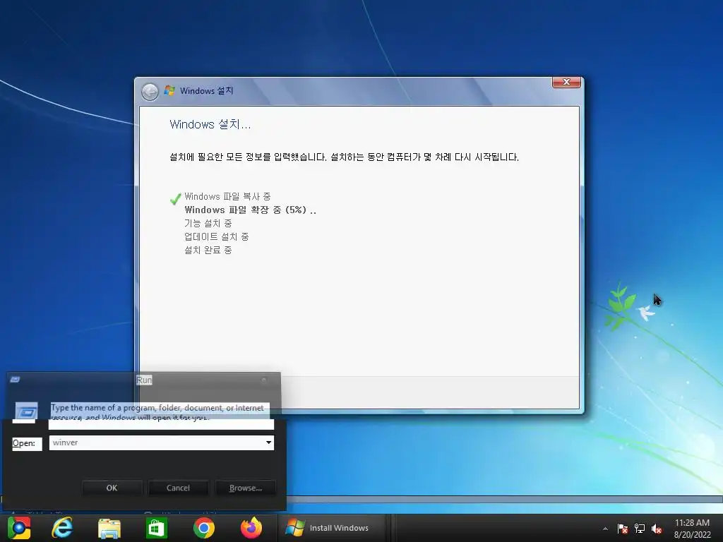The height and width of the screenshot is (542, 723).
Task: Open the clock showing 11:28 AM
Action: pos(692,529)
